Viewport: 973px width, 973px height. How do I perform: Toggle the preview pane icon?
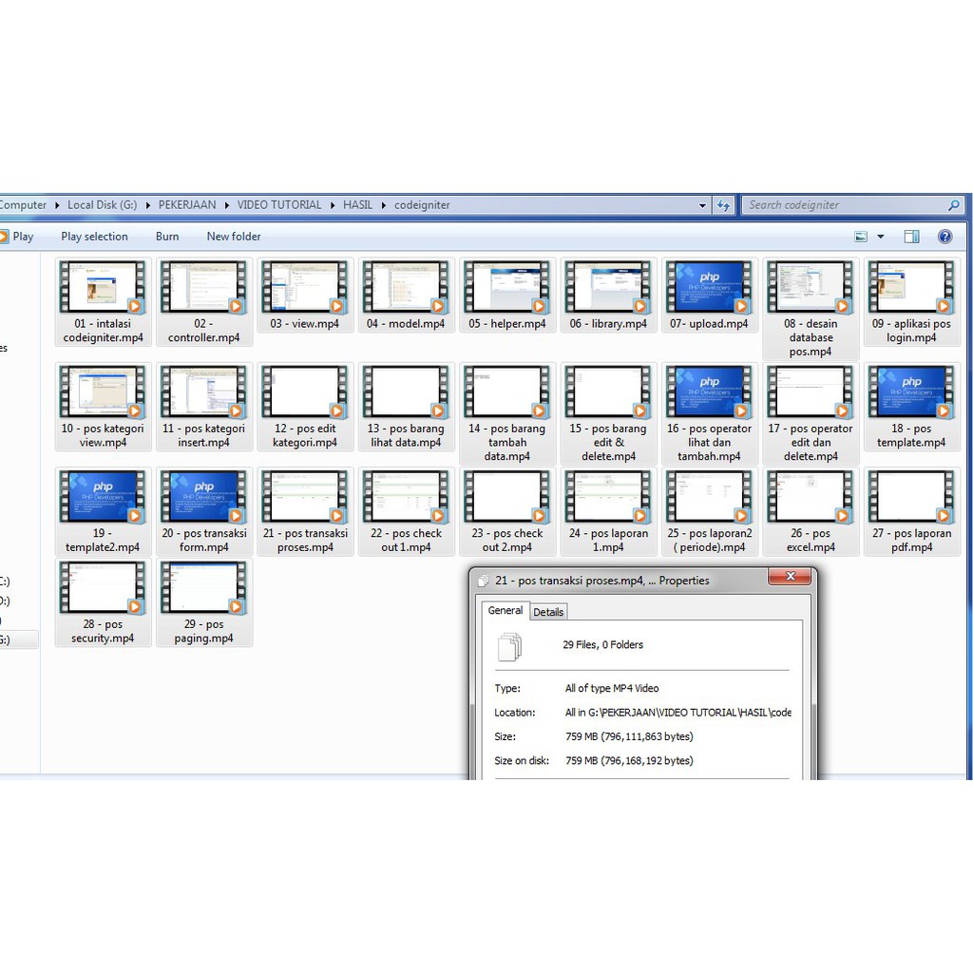(911, 237)
